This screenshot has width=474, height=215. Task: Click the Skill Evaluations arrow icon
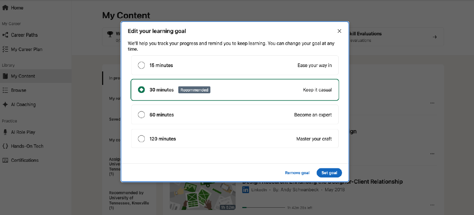(435, 37)
